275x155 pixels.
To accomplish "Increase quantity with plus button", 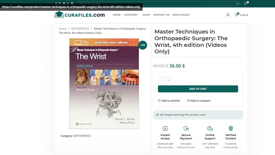I will (x=169, y=80).
